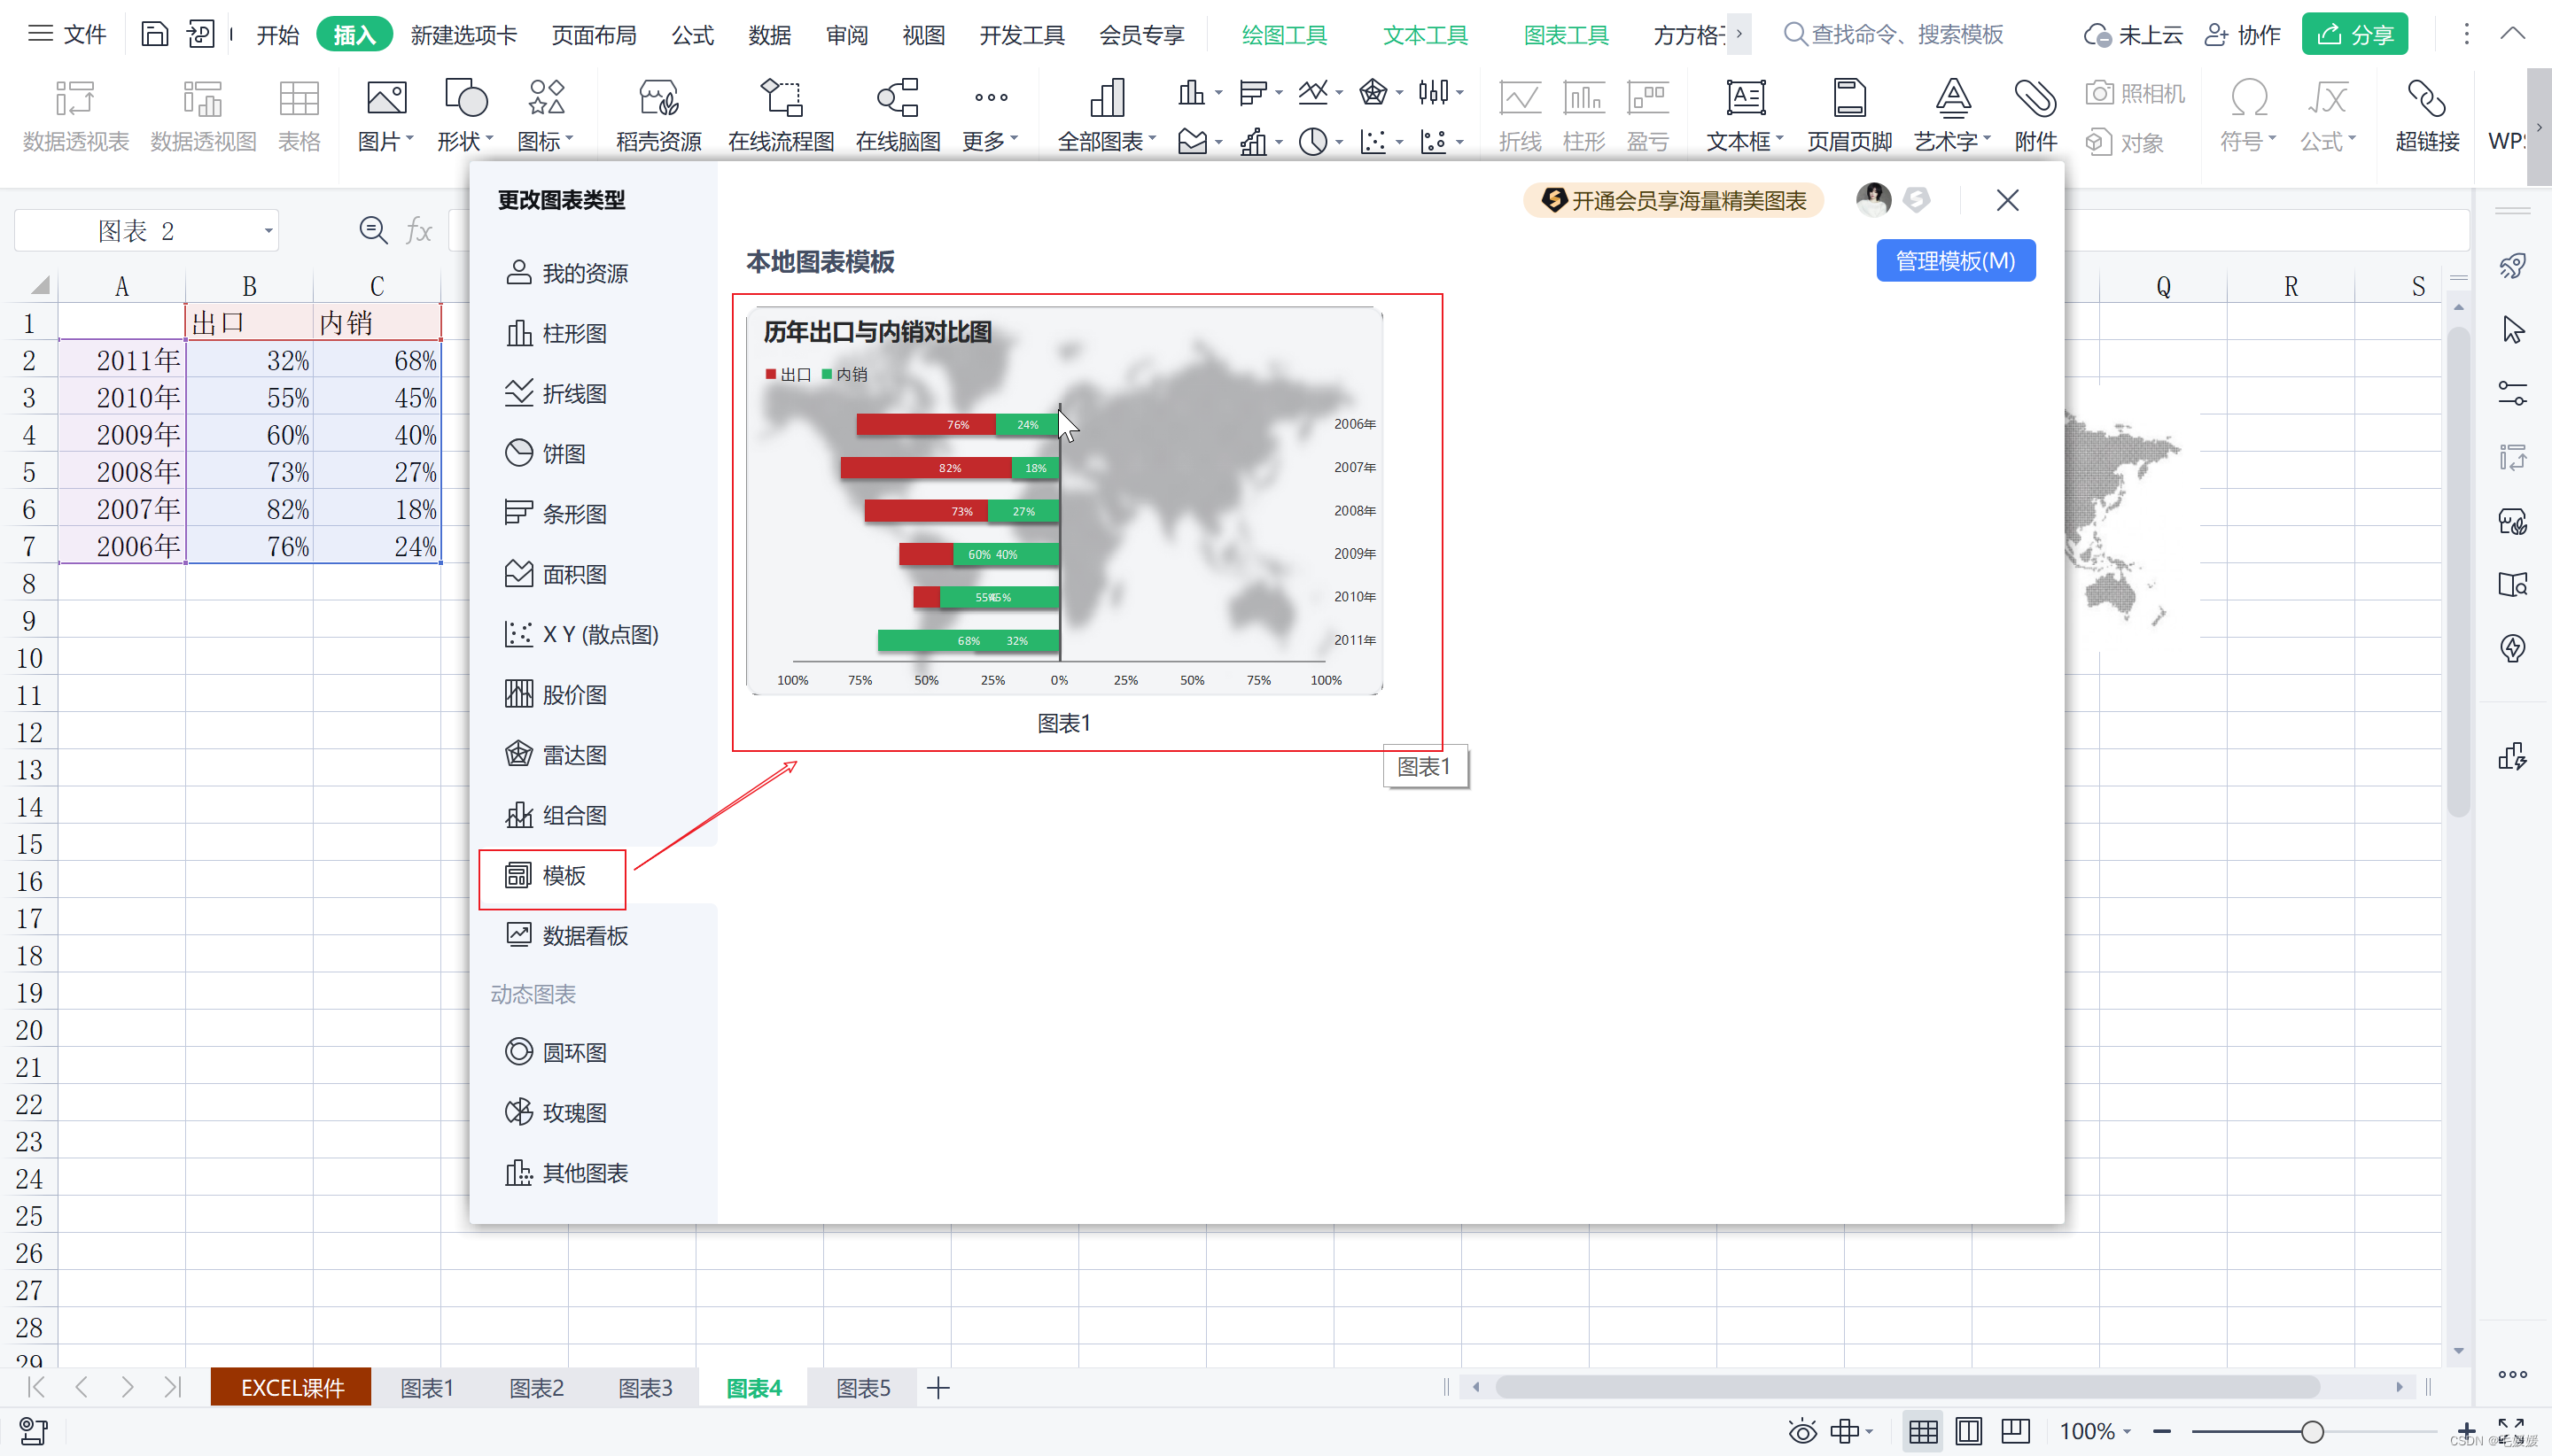The width and height of the screenshot is (2552, 1456).
Task: Switch to 图表工具 ribbon tab
Action: point(1566,35)
